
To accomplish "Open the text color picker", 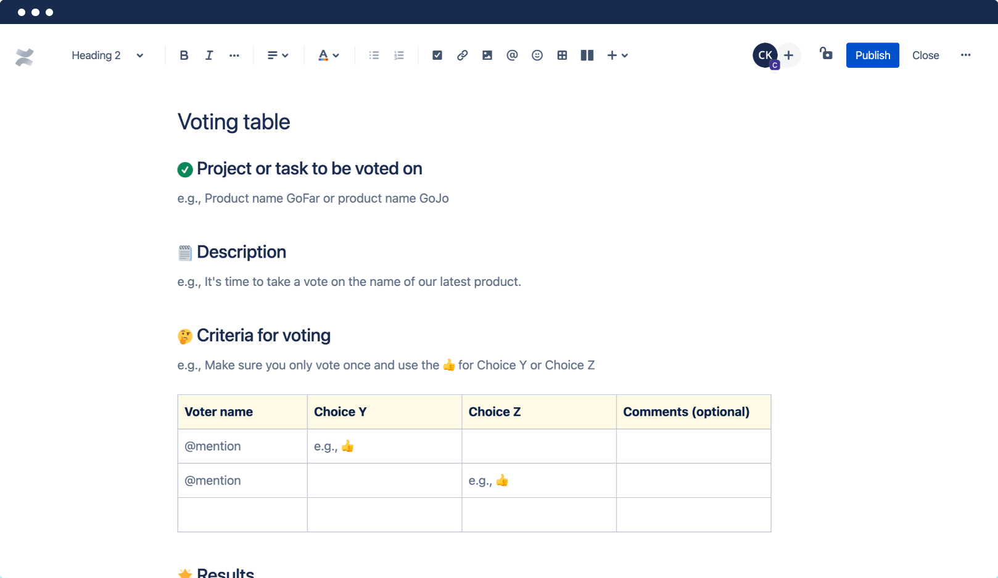I will pyautogui.click(x=329, y=55).
